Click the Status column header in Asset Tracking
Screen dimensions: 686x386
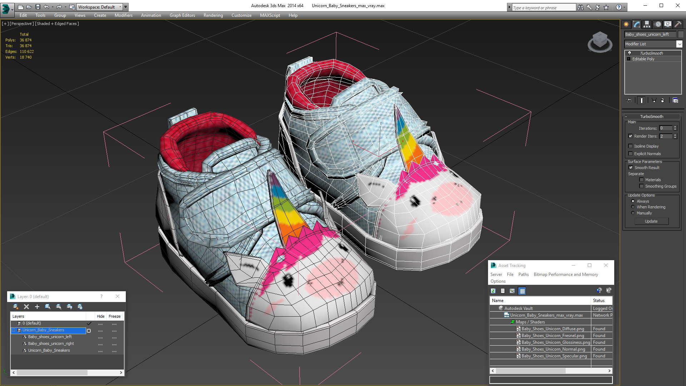(x=602, y=301)
